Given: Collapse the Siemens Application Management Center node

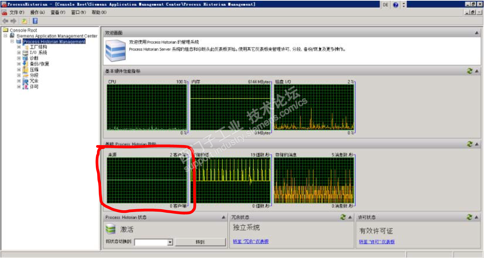Looking at the screenshot, I should (5, 36).
